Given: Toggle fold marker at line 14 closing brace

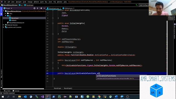Looking at the screenshot, I should pos(53,34).
